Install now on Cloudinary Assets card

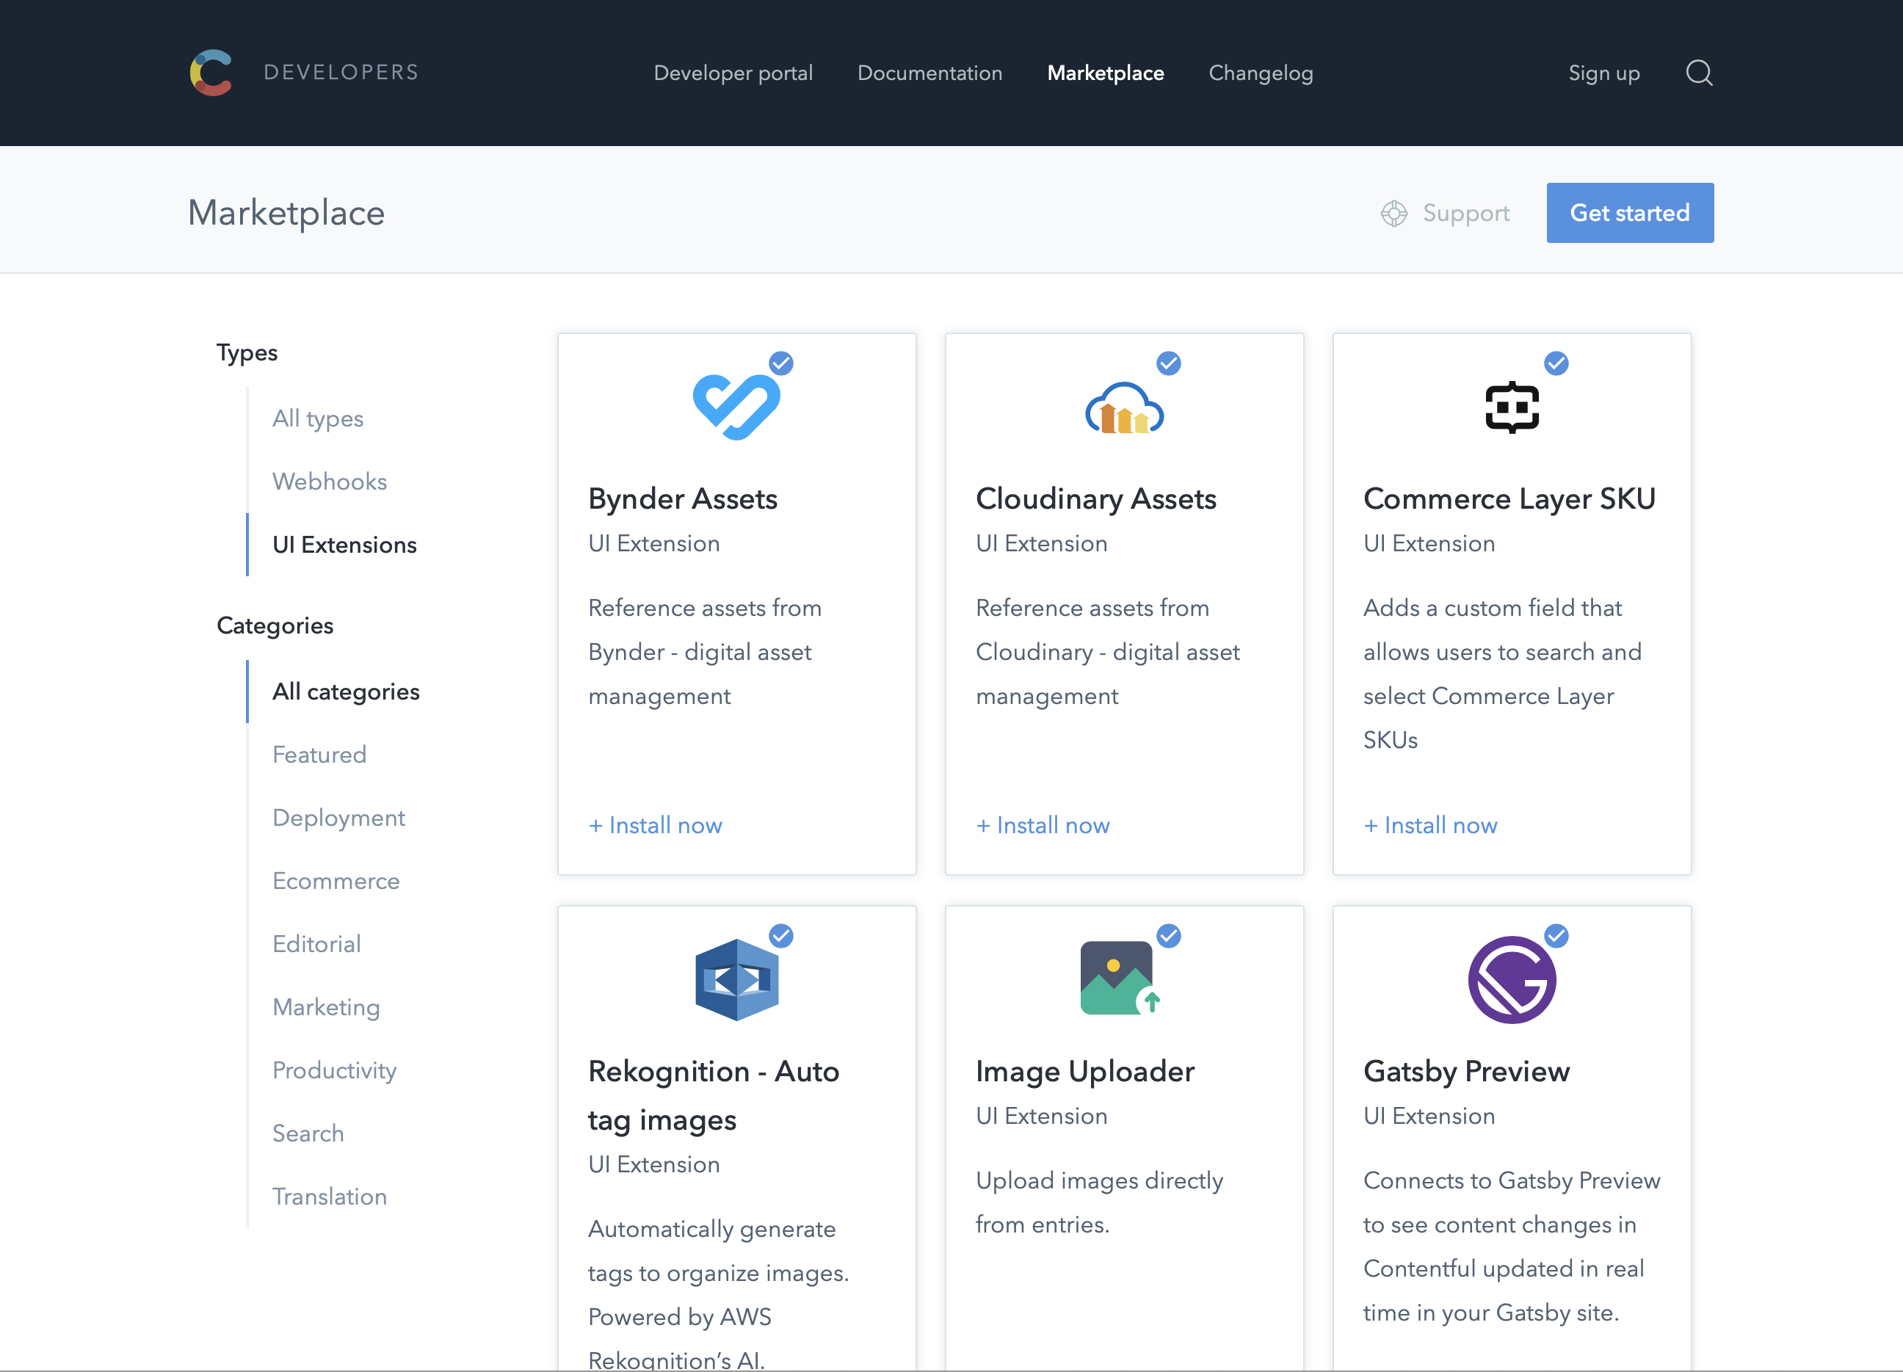point(1043,826)
